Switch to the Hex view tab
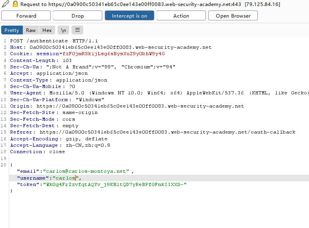This screenshot has width=309, height=228. (47, 30)
